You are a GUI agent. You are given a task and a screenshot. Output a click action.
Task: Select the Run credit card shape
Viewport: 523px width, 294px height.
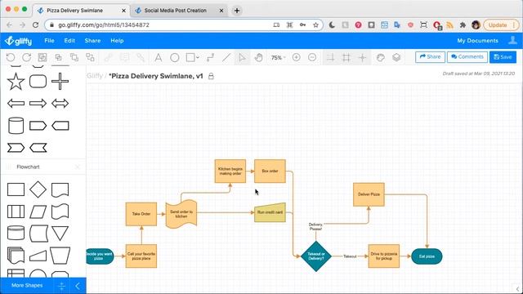(x=270, y=212)
